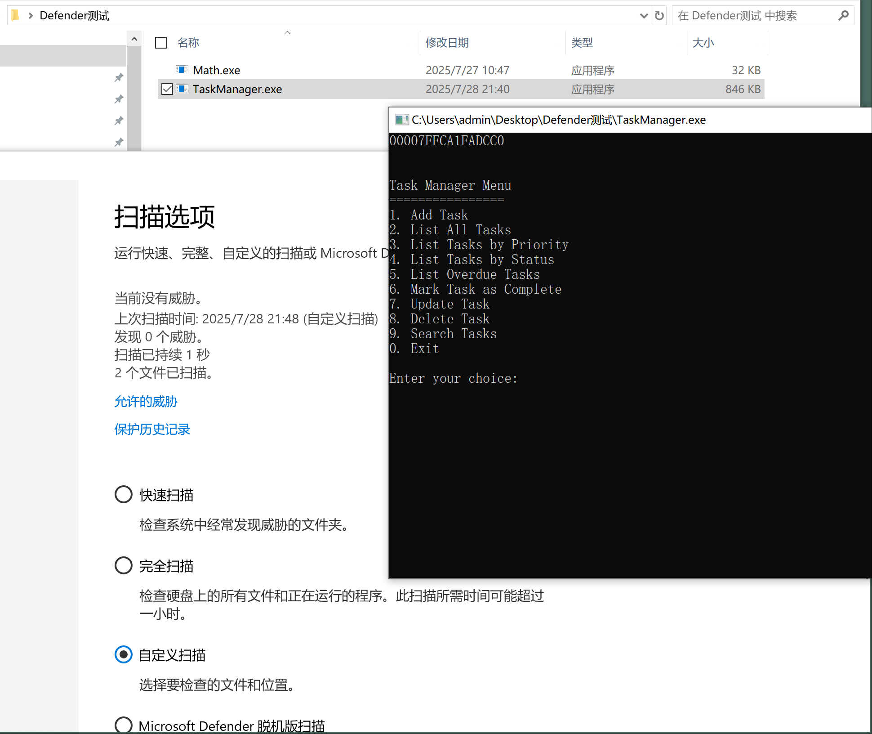Toggle the select-all checkbox in header
This screenshot has width=872, height=734.
161,43
